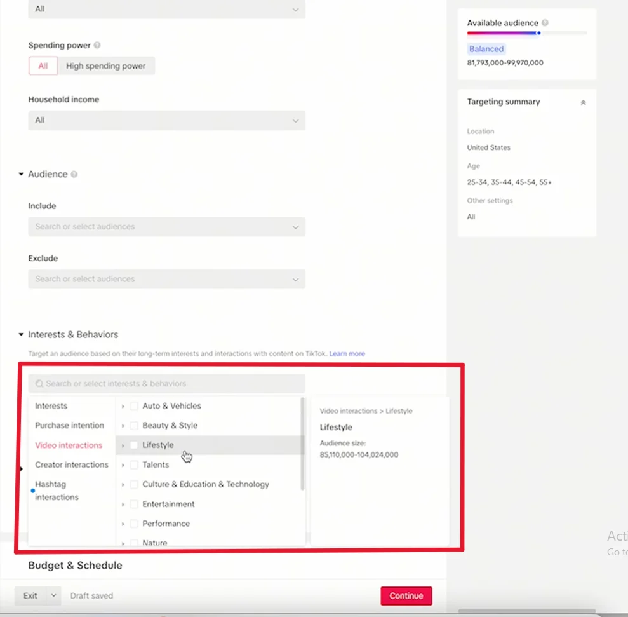The image size is (628, 617).
Task: Click the Budget & Schedule heading
Action: tap(76, 566)
